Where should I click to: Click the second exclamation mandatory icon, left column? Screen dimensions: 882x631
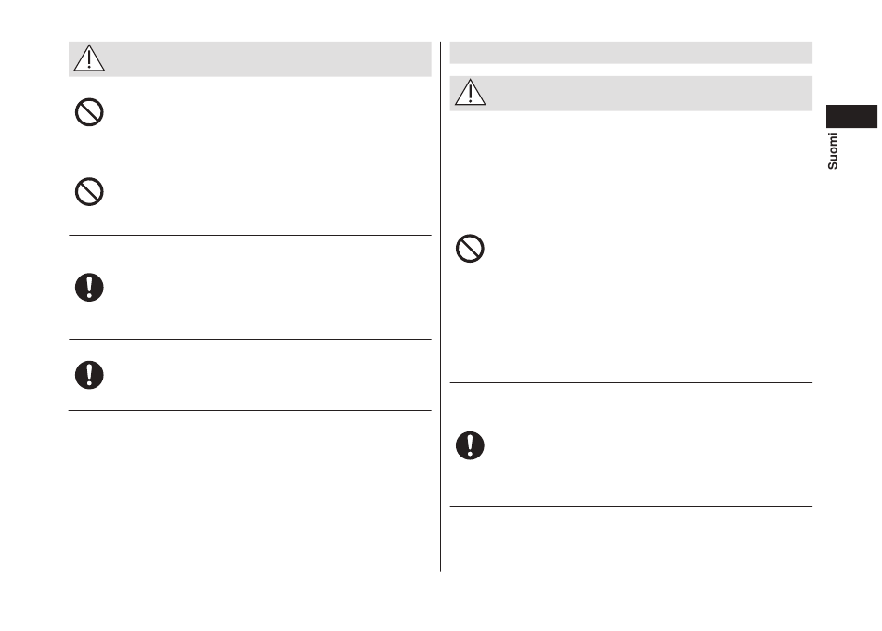point(89,375)
